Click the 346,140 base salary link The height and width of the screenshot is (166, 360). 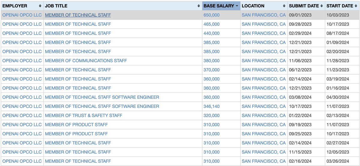211,106
